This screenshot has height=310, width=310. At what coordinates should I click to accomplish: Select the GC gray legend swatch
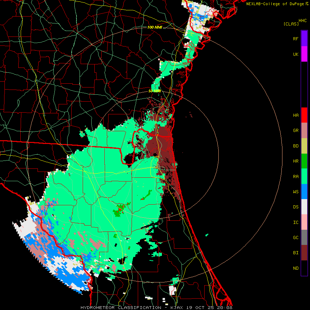304,237
